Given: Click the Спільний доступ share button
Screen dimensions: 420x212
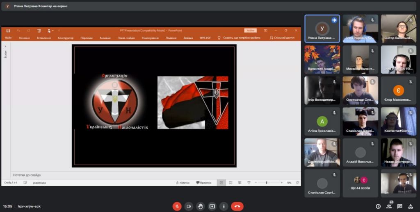Looking at the screenshot, I should 282,38.
